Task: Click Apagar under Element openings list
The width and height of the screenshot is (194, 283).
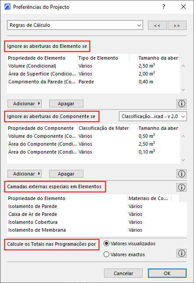Action: (x=66, y=104)
